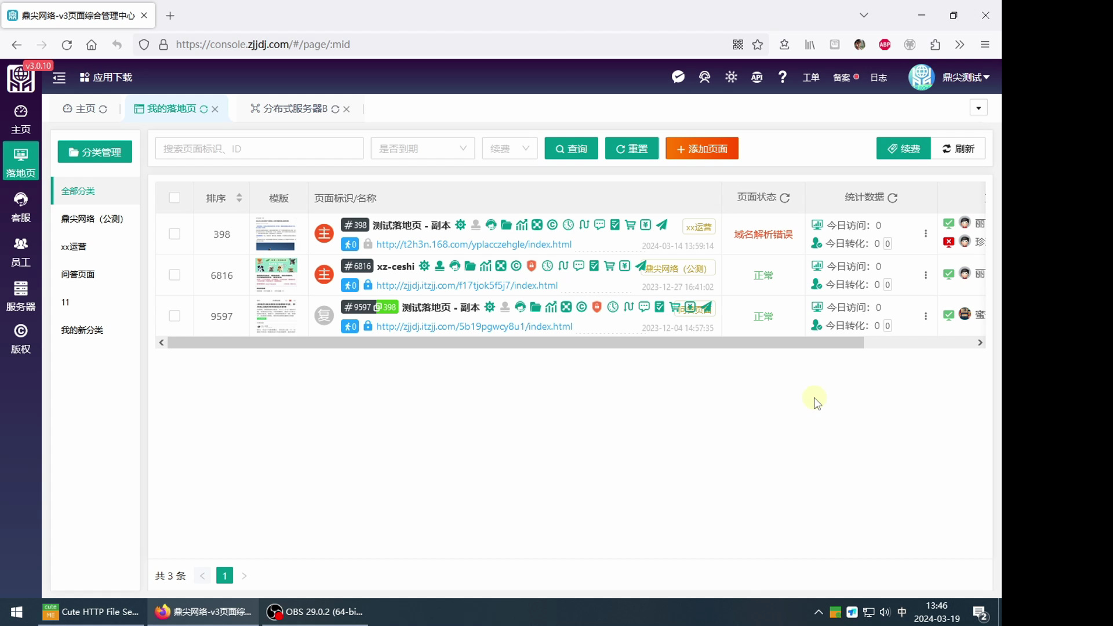Click the horizontal table scrollbar
Viewport: 1113px width, 626px height.
pos(515,343)
